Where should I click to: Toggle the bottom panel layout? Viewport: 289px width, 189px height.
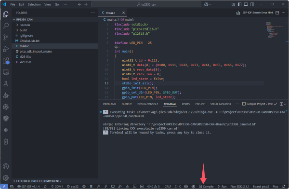246,4
